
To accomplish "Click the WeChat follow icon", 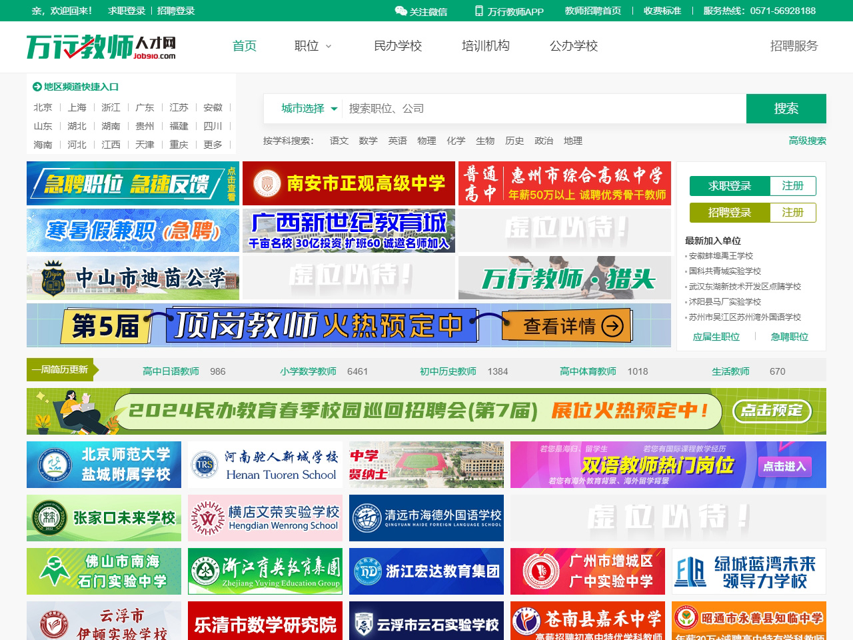I will coord(401,11).
